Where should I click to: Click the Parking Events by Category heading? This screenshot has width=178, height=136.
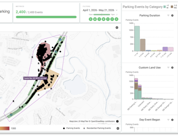[142, 7]
